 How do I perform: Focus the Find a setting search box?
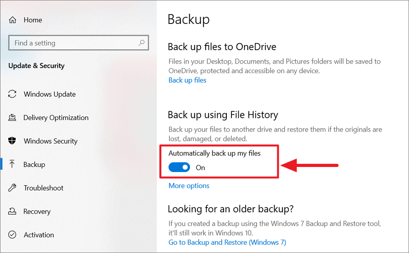point(79,43)
